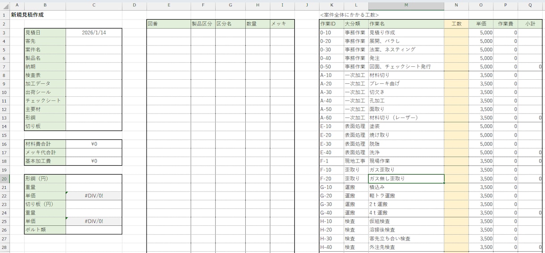The height and width of the screenshot is (253, 545).
Task: Click the empty value cell beside 製品名
Action: tap(94, 58)
